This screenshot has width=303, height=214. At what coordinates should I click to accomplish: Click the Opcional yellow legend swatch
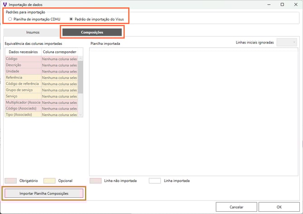(x=48, y=180)
